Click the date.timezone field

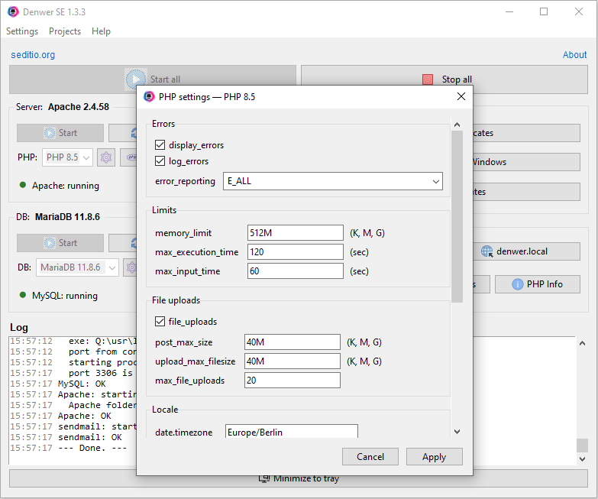pos(292,432)
